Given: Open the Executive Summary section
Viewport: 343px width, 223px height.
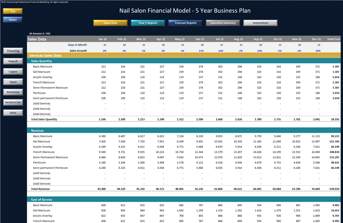Looking at the screenshot, I should click(223, 23).
